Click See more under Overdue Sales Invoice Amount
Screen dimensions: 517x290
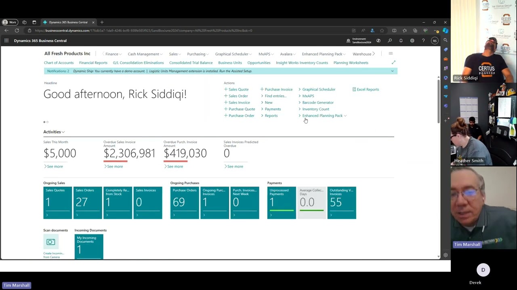pyautogui.click(x=113, y=166)
